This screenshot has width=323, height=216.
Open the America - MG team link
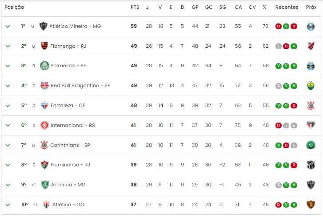click(x=68, y=185)
